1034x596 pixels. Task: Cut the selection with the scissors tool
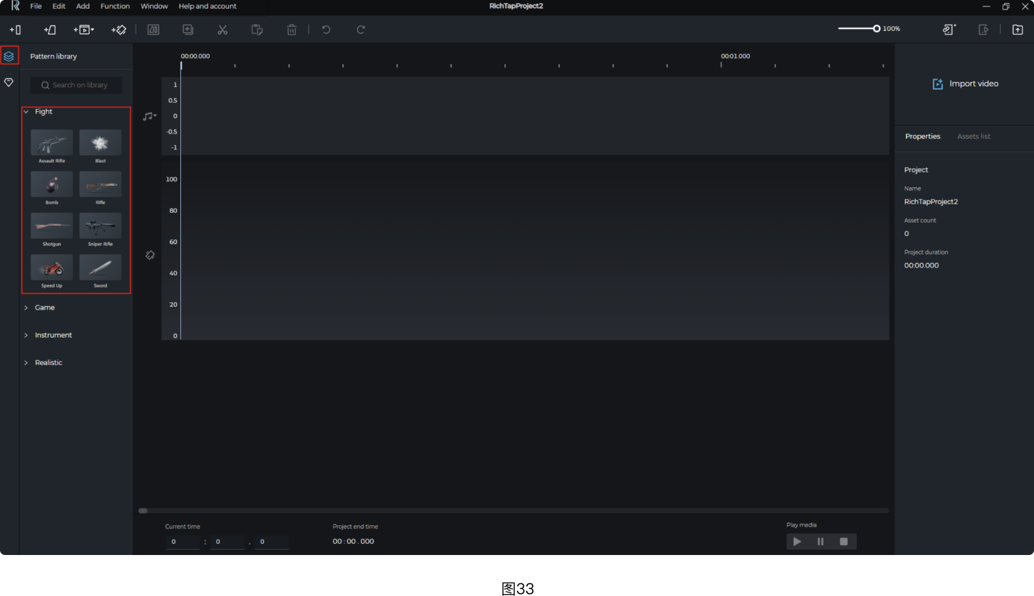pyautogui.click(x=222, y=29)
